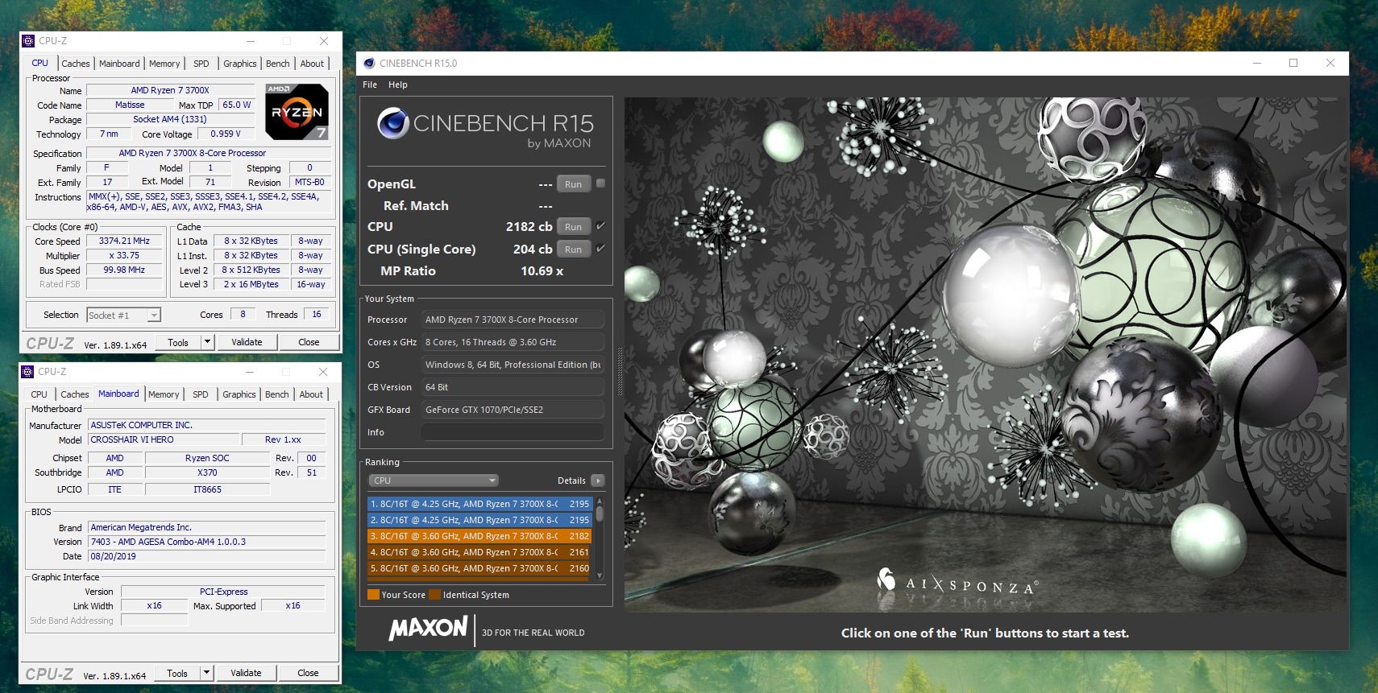Select SPD tab in CPU-Z mainboard window
Image resolution: width=1378 pixels, height=693 pixels.
pos(201,394)
